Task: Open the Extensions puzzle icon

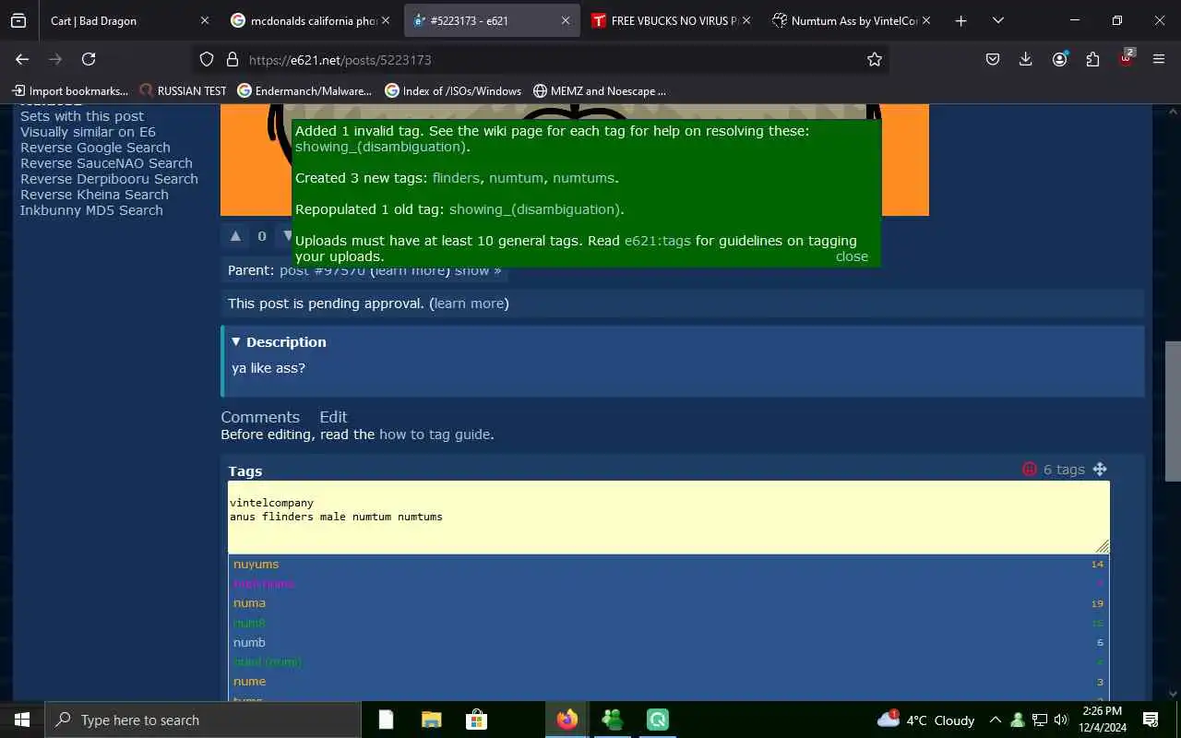Action: coord(1092,59)
